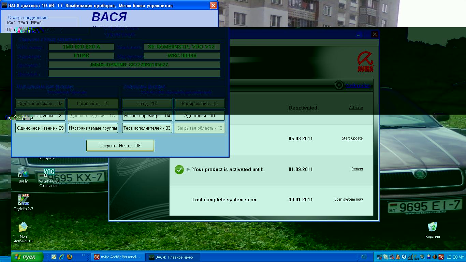Open the RU keyboard language switcher
466x262 pixels.
(364, 257)
